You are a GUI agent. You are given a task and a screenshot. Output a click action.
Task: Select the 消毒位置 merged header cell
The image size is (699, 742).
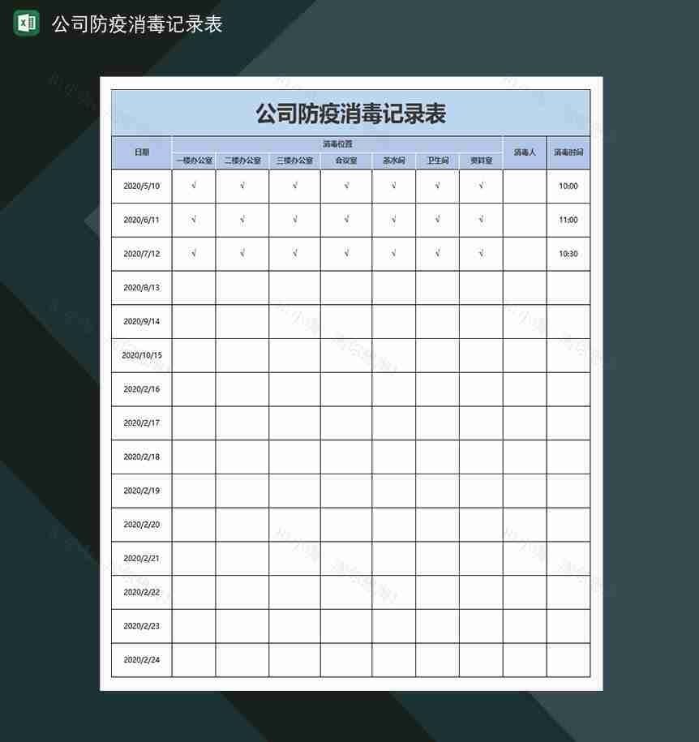coord(339,142)
